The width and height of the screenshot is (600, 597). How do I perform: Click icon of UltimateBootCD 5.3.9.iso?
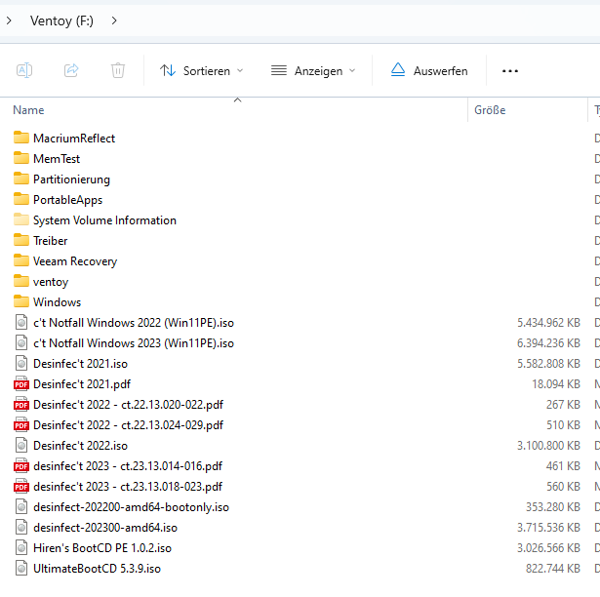(x=21, y=568)
